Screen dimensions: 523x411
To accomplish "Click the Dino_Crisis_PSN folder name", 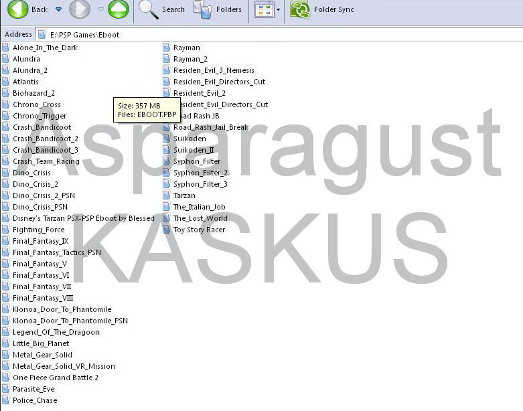I will click(40, 207).
